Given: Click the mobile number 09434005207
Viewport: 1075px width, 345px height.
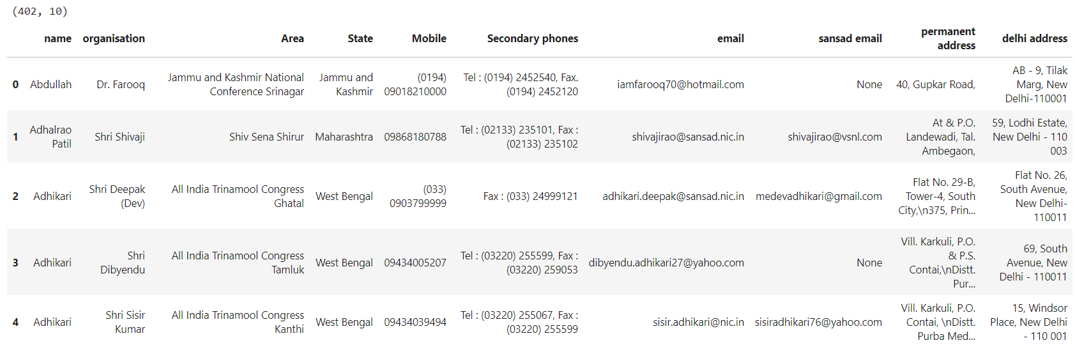Looking at the screenshot, I should coord(415,263).
